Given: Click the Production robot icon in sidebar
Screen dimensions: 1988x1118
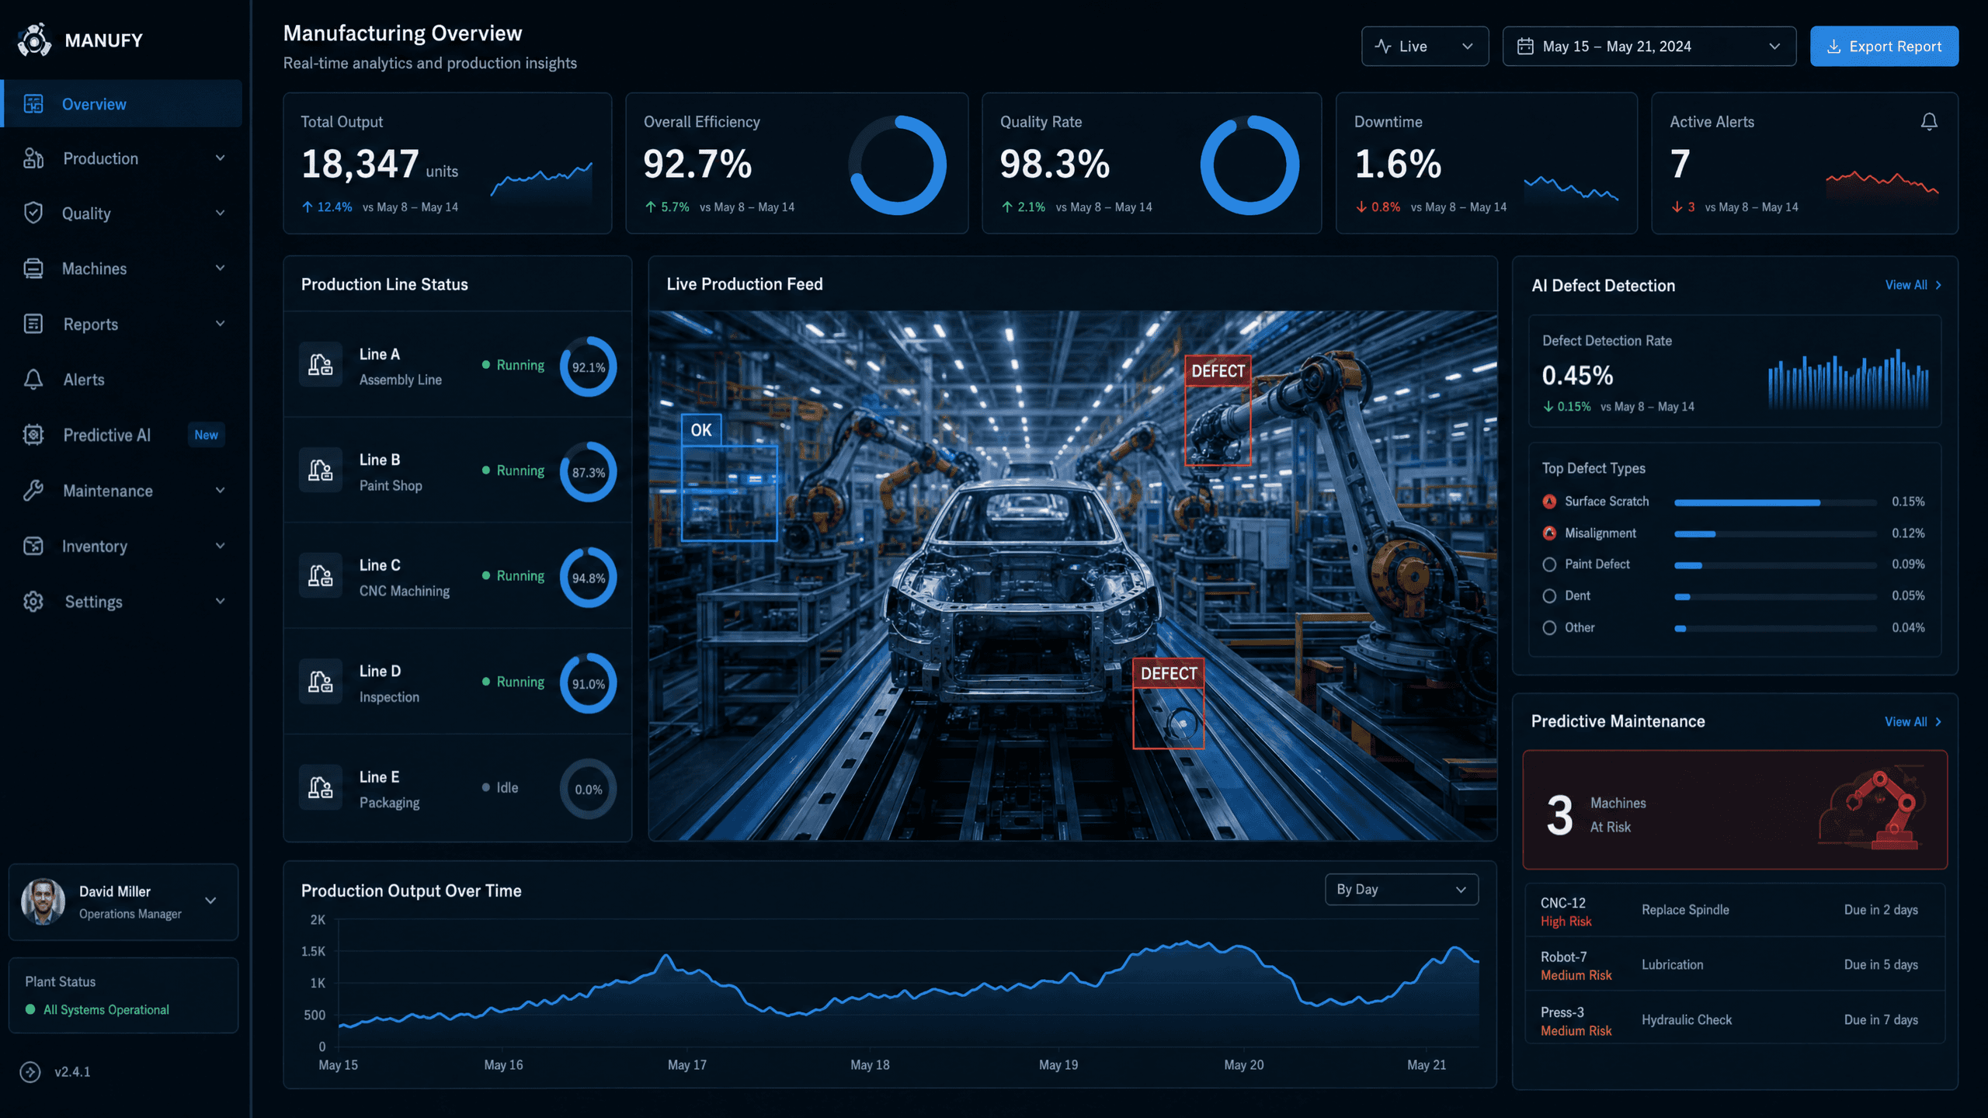Looking at the screenshot, I should click(x=33, y=158).
